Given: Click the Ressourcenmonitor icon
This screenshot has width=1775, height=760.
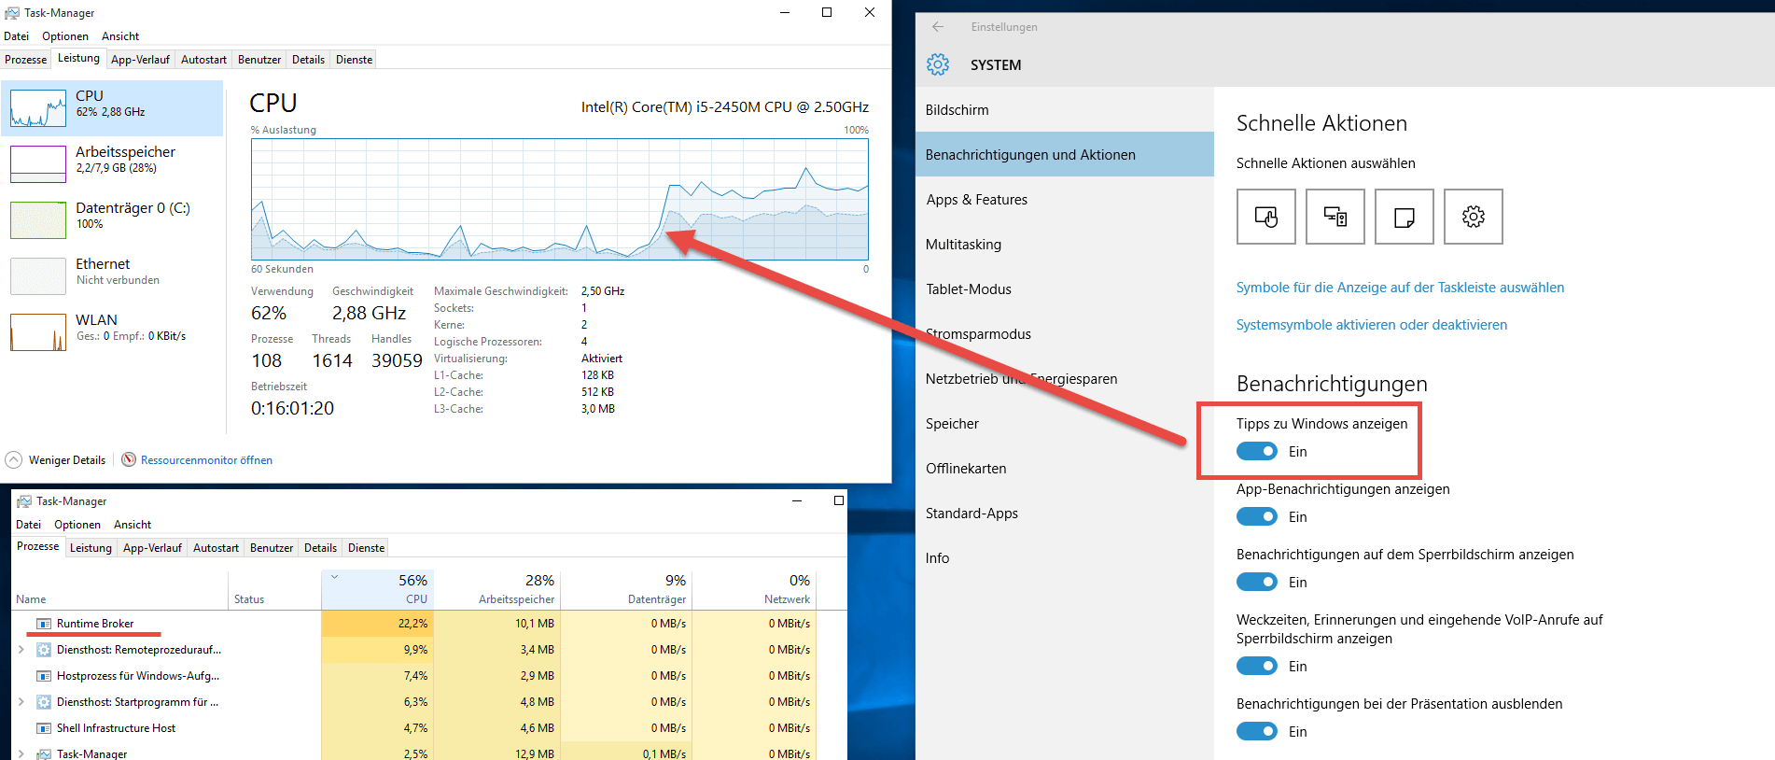Looking at the screenshot, I should coord(129,459).
